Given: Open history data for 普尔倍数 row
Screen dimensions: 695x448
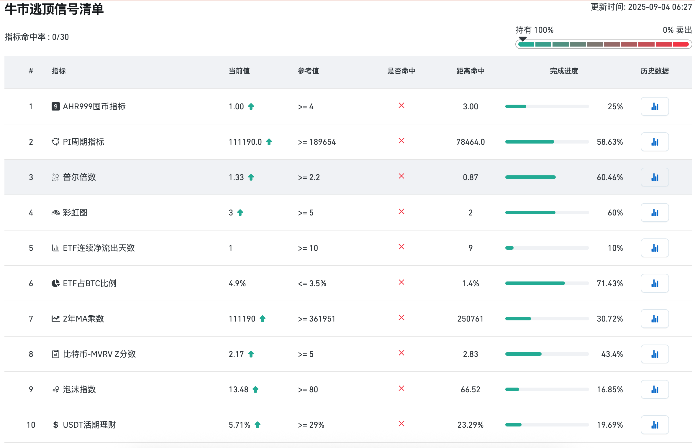Looking at the screenshot, I should pyautogui.click(x=654, y=177).
